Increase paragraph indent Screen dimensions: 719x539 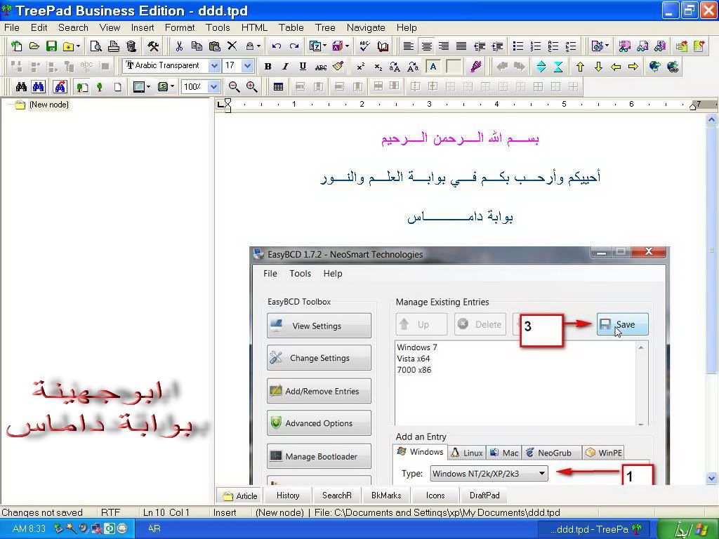pyautogui.click(x=497, y=46)
